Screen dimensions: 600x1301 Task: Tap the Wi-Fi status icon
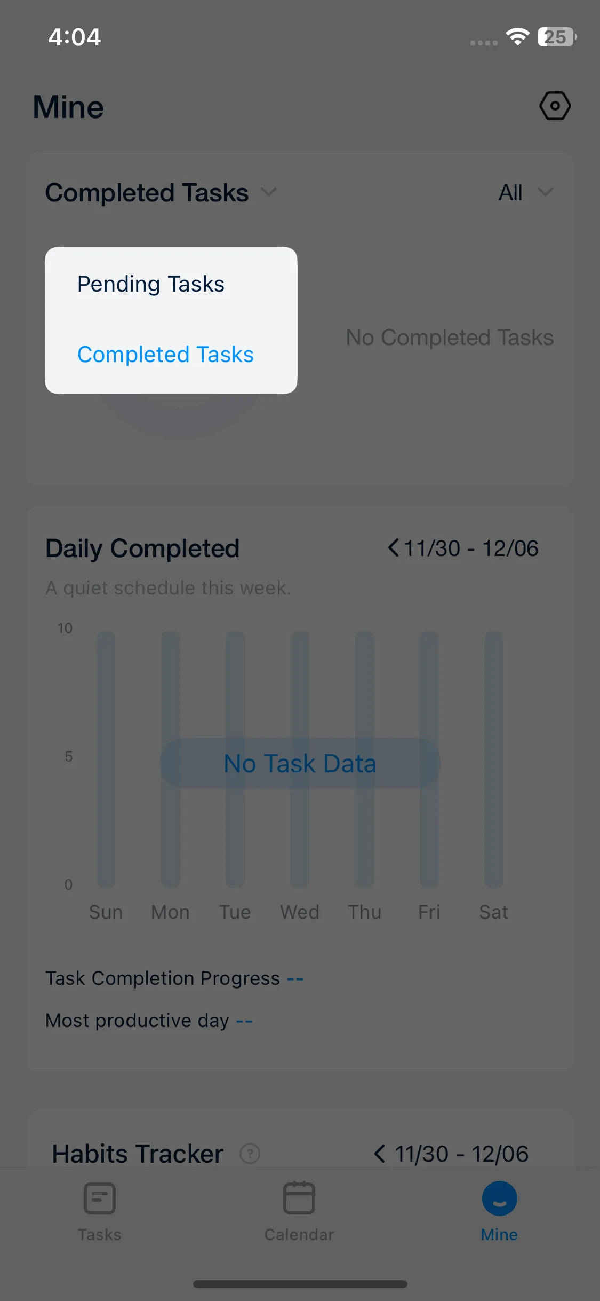(x=517, y=37)
